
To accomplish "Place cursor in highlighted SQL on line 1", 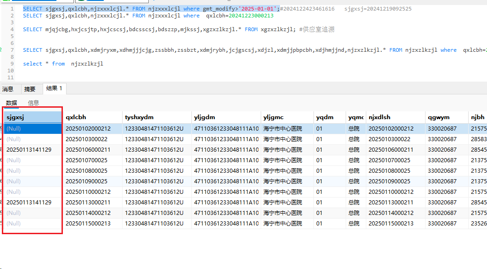I will point(151,9).
